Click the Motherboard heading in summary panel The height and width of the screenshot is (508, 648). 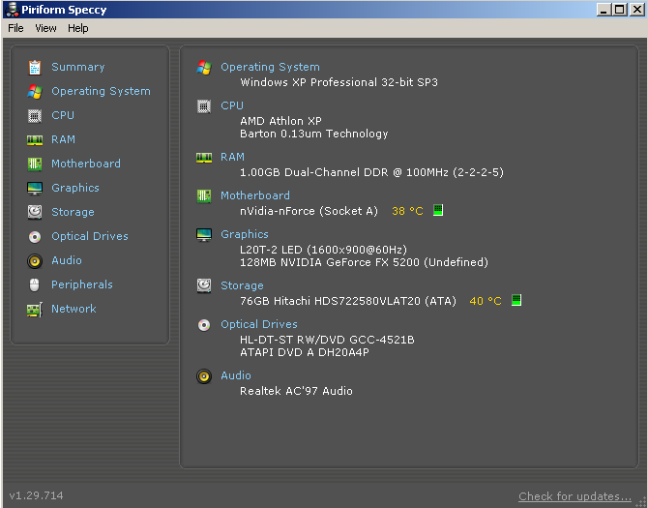coord(255,195)
